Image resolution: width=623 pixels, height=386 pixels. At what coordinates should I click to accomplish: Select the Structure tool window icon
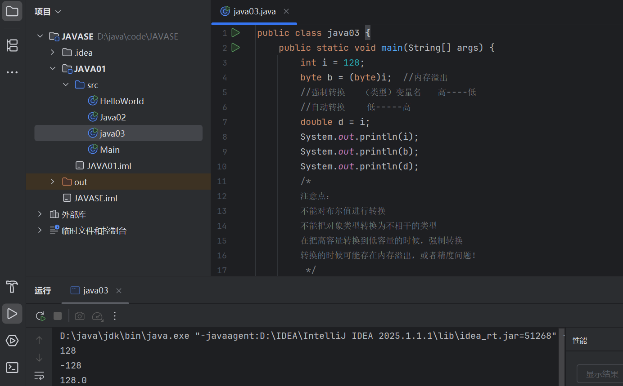12,45
